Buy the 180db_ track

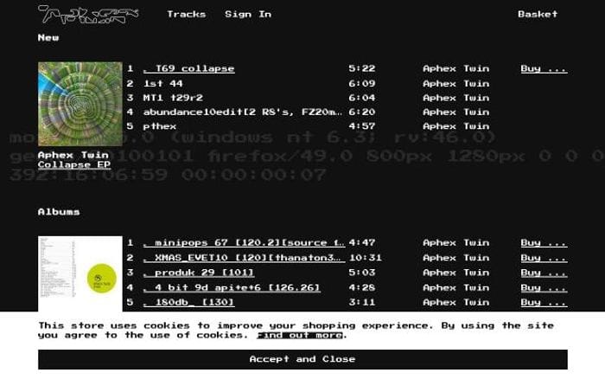pyautogui.click(x=544, y=303)
